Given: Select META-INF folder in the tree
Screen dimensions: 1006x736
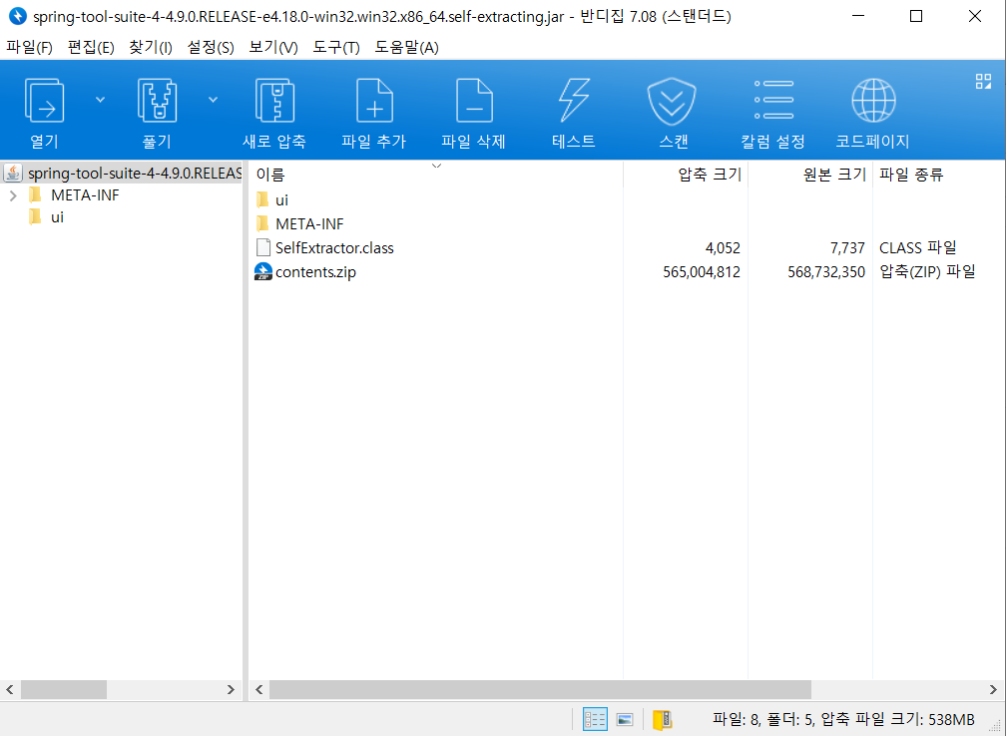Looking at the screenshot, I should (x=85, y=195).
